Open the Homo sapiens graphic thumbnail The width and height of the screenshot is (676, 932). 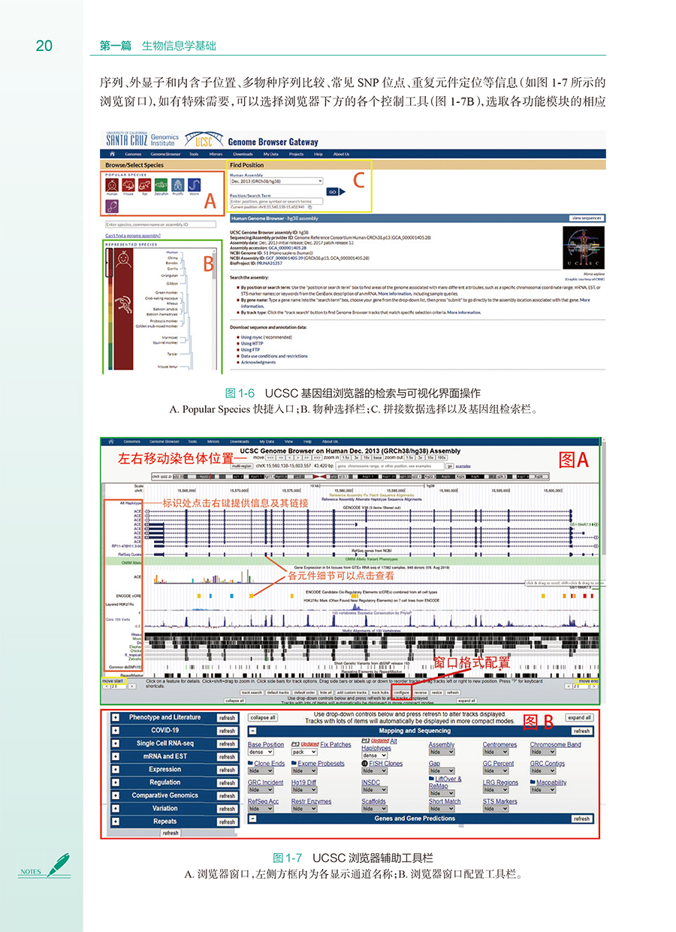pos(582,248)
